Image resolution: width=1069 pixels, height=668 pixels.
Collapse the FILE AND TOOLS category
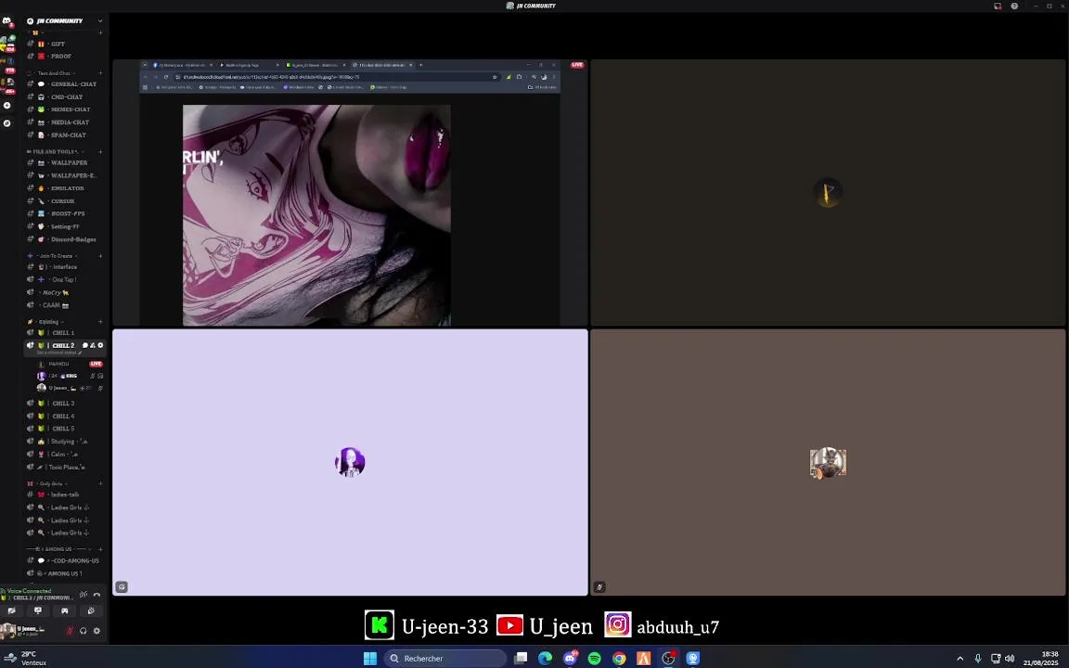coord(55,151)
